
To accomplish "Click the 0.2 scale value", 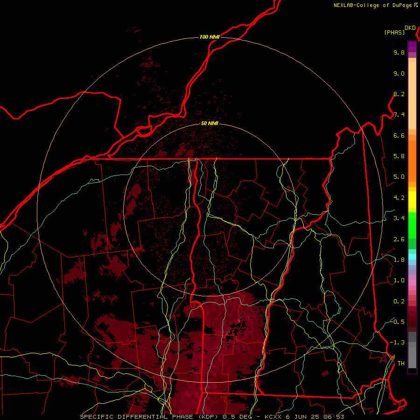I will [x=399, y=301].
